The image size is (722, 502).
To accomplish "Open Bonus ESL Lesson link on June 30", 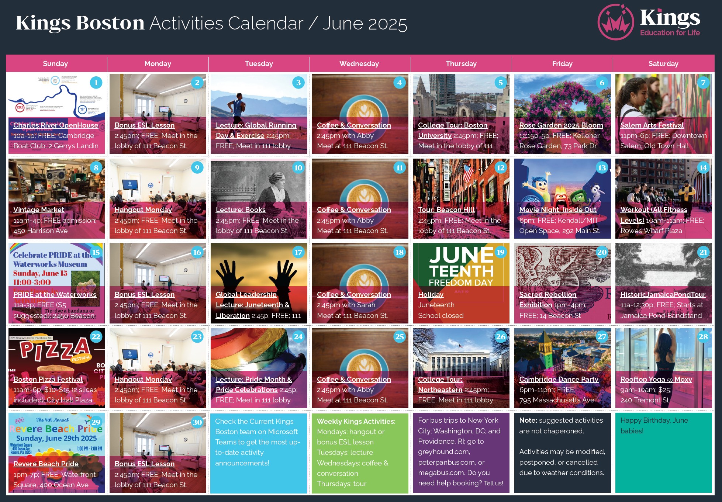I will pos(145,464).
